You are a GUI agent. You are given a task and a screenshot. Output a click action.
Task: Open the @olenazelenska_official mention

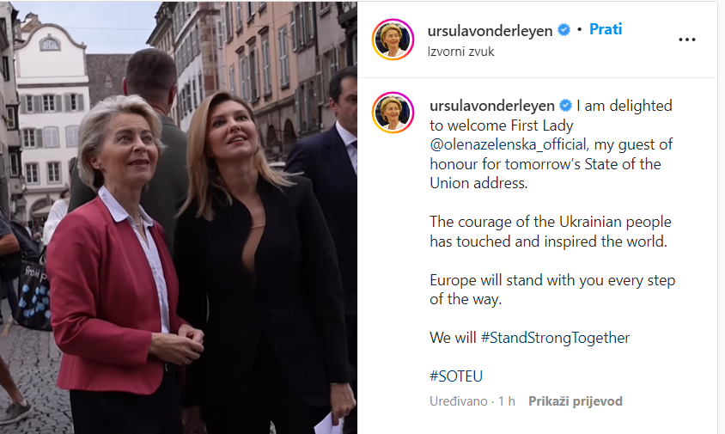click(508, 145)
